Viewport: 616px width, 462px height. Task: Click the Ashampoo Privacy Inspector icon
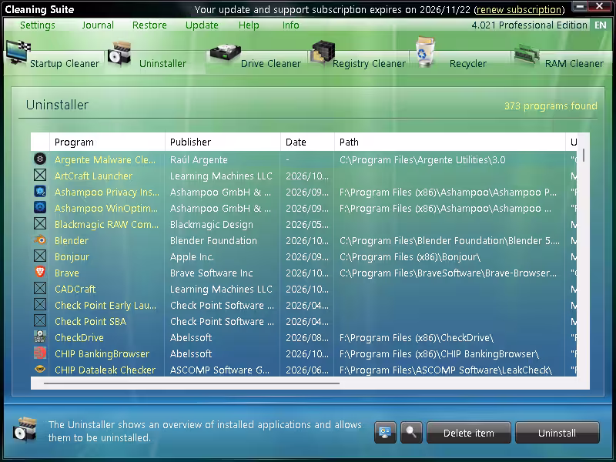click(40, 191)
